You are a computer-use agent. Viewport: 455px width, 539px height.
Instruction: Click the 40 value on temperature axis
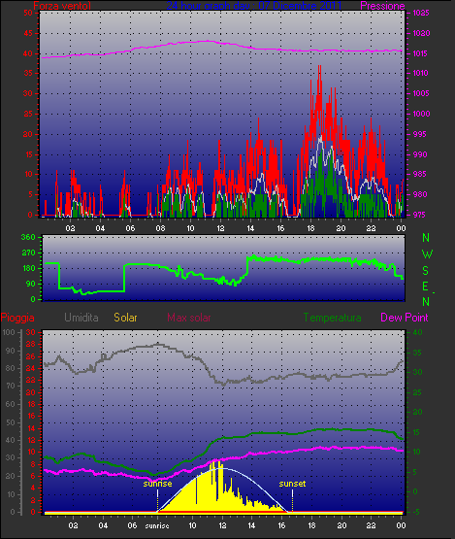417,332
